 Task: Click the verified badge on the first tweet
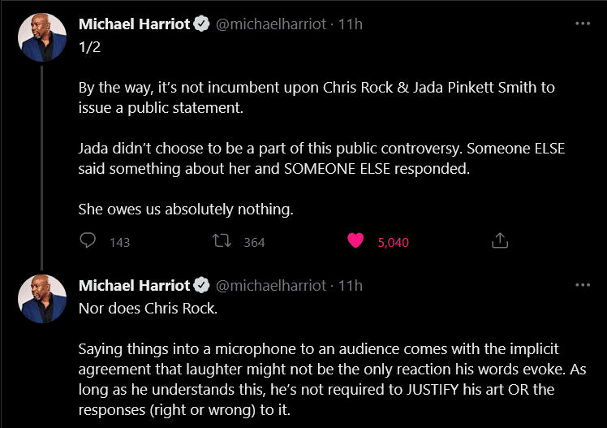[x=202, y=24]
